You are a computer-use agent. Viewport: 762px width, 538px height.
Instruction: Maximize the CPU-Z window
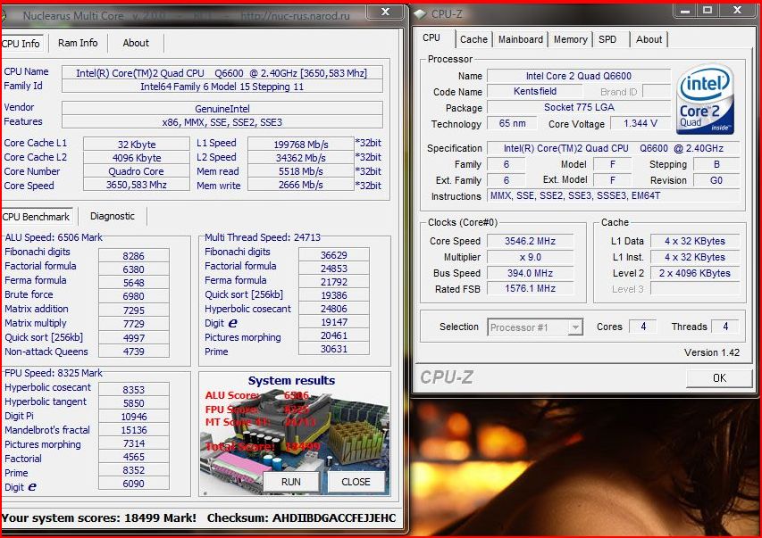tap(708, 10)
